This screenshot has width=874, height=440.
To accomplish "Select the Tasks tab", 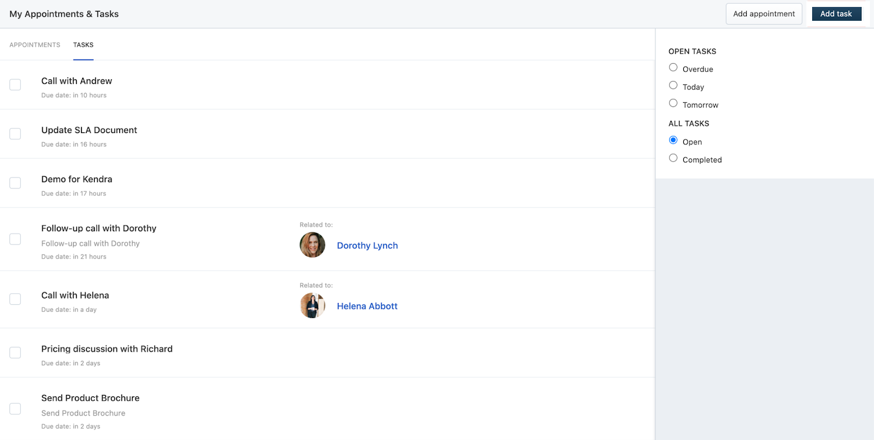I will (x=83, y=45).
